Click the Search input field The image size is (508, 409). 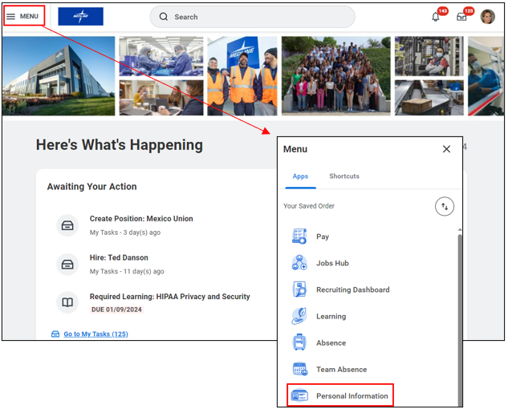(252, 17)
